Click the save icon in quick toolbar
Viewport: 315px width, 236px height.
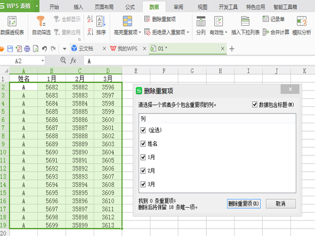coord(10,48)
